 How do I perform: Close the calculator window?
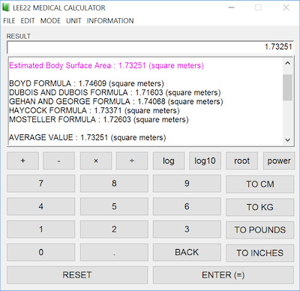(286, 7)
